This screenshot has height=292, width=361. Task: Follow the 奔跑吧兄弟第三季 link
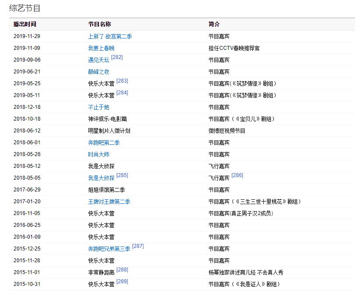point(109,249)
